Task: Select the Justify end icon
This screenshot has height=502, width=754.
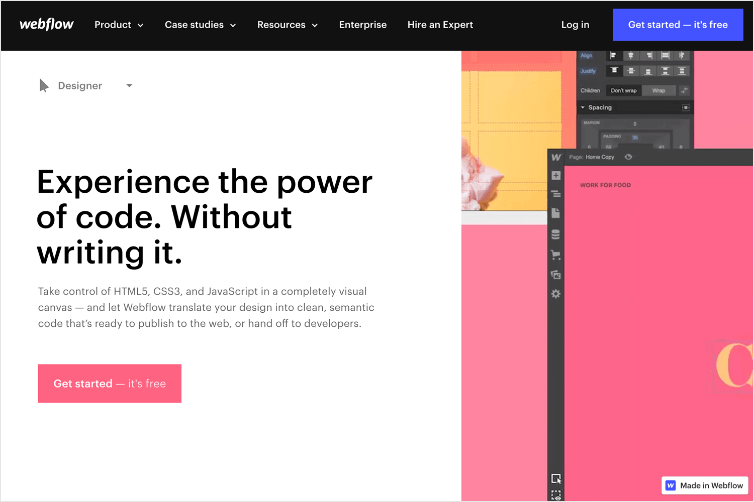Action: pos(648,71)
